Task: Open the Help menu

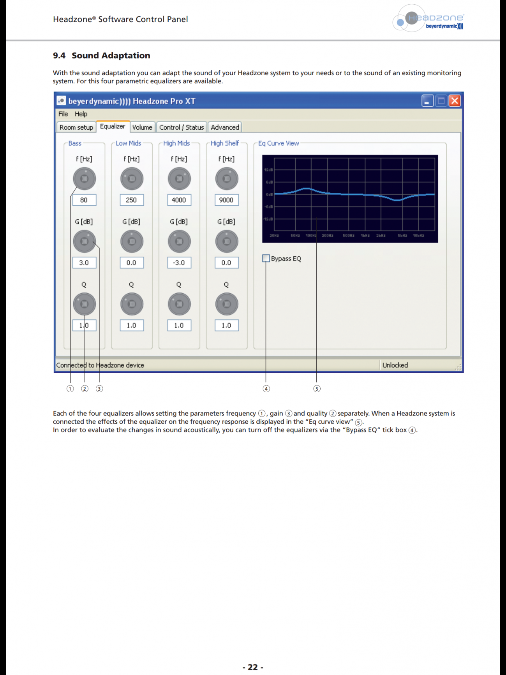Action: (x=81, y=114)
